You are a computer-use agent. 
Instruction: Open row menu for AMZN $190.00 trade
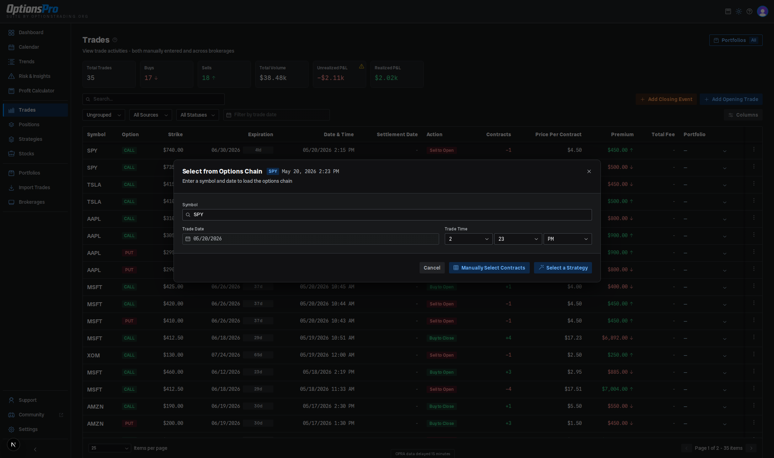[754, 406]
